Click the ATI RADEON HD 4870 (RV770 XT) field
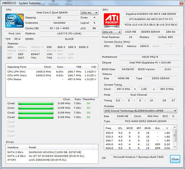The height and width of the screenshot is (169, 185). (x=151, y=19)
